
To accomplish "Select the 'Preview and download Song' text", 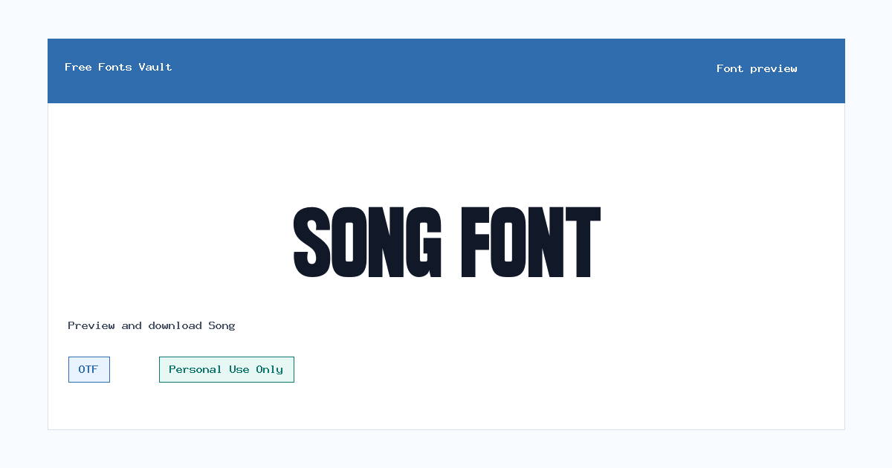I will (152, 325).
